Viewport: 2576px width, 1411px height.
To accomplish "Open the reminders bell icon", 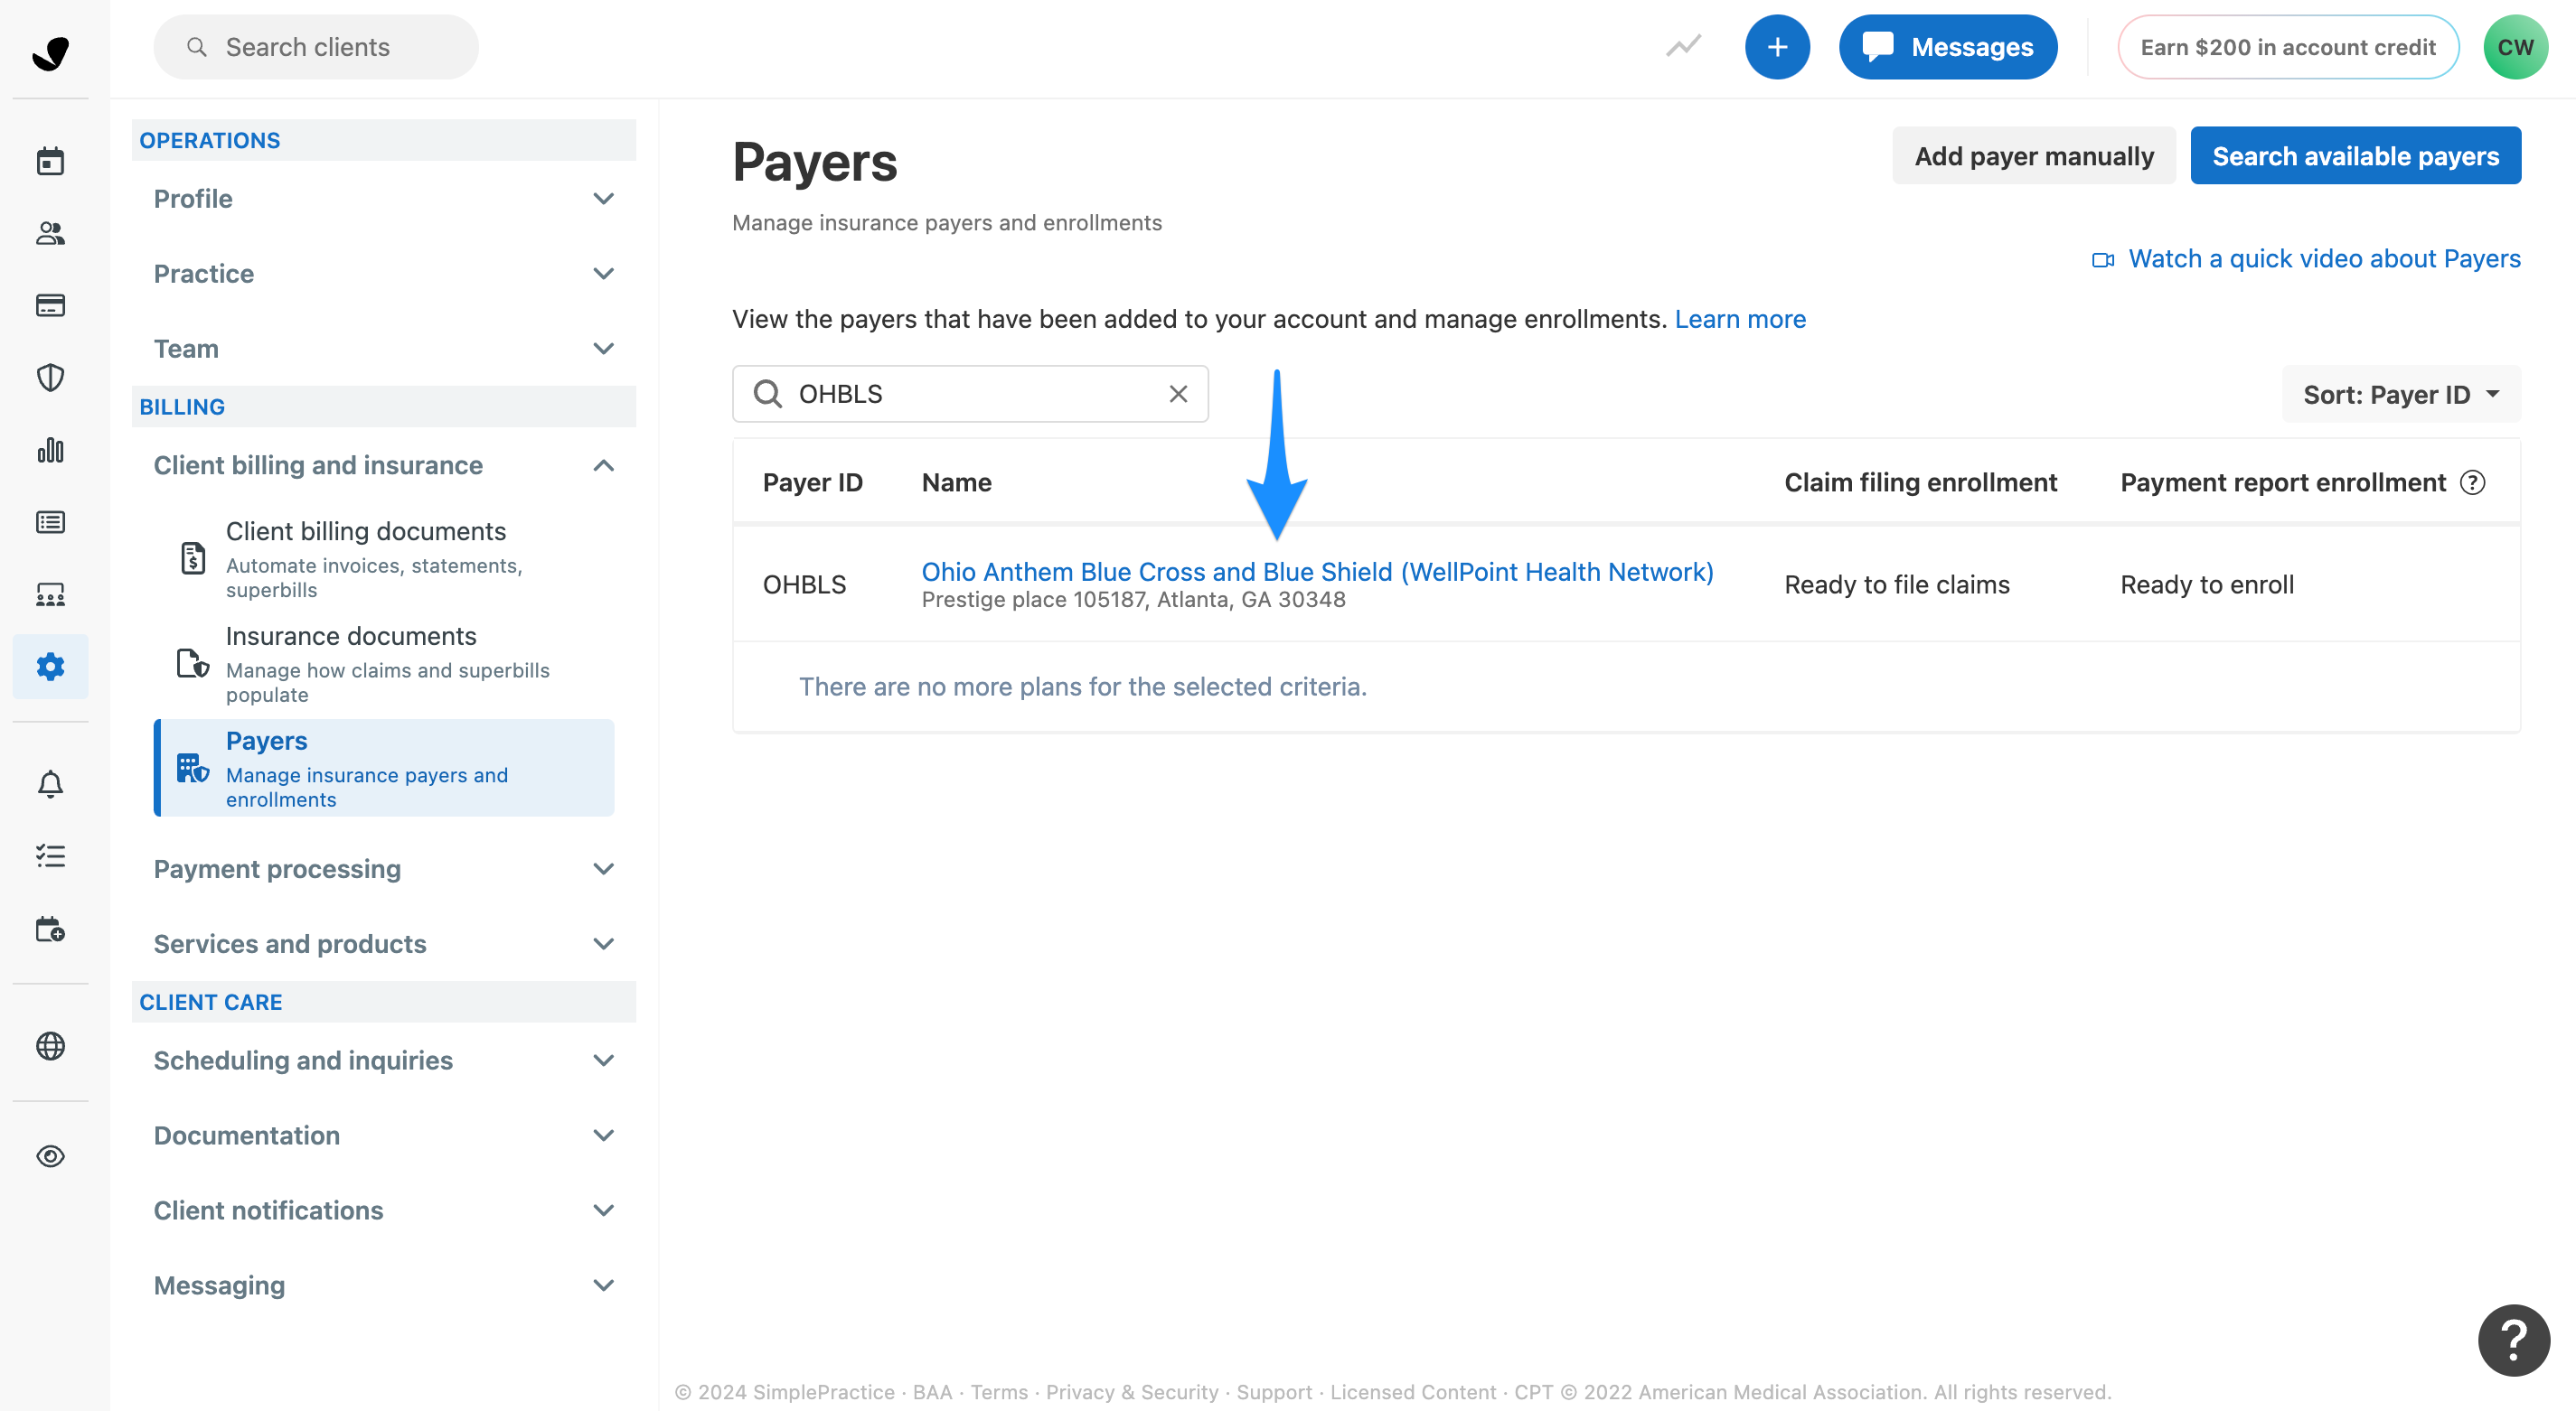I will (x=50, y=784).
